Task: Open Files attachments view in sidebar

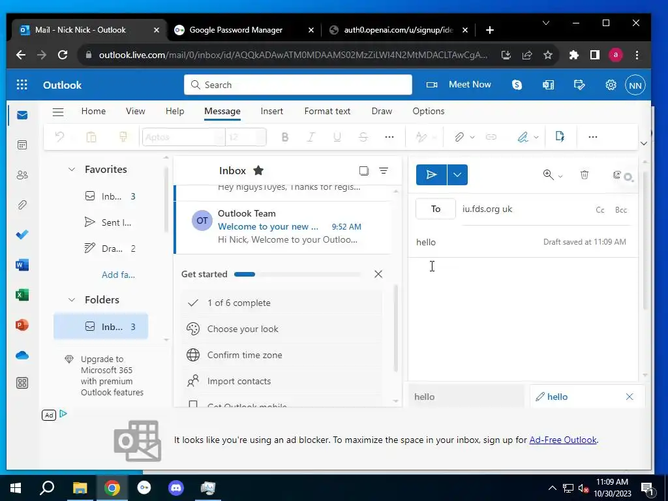Action: [x=22, y=205]
